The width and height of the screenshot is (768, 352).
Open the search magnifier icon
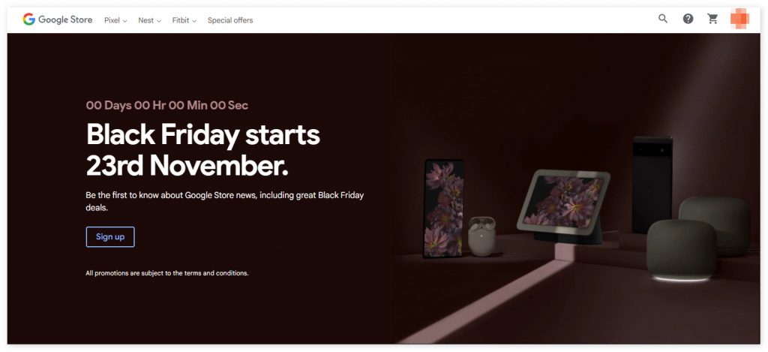(x=663, y=19)
